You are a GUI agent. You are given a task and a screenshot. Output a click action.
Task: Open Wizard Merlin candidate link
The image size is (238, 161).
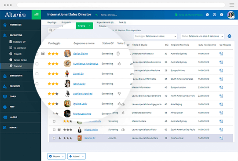(91, 130)
